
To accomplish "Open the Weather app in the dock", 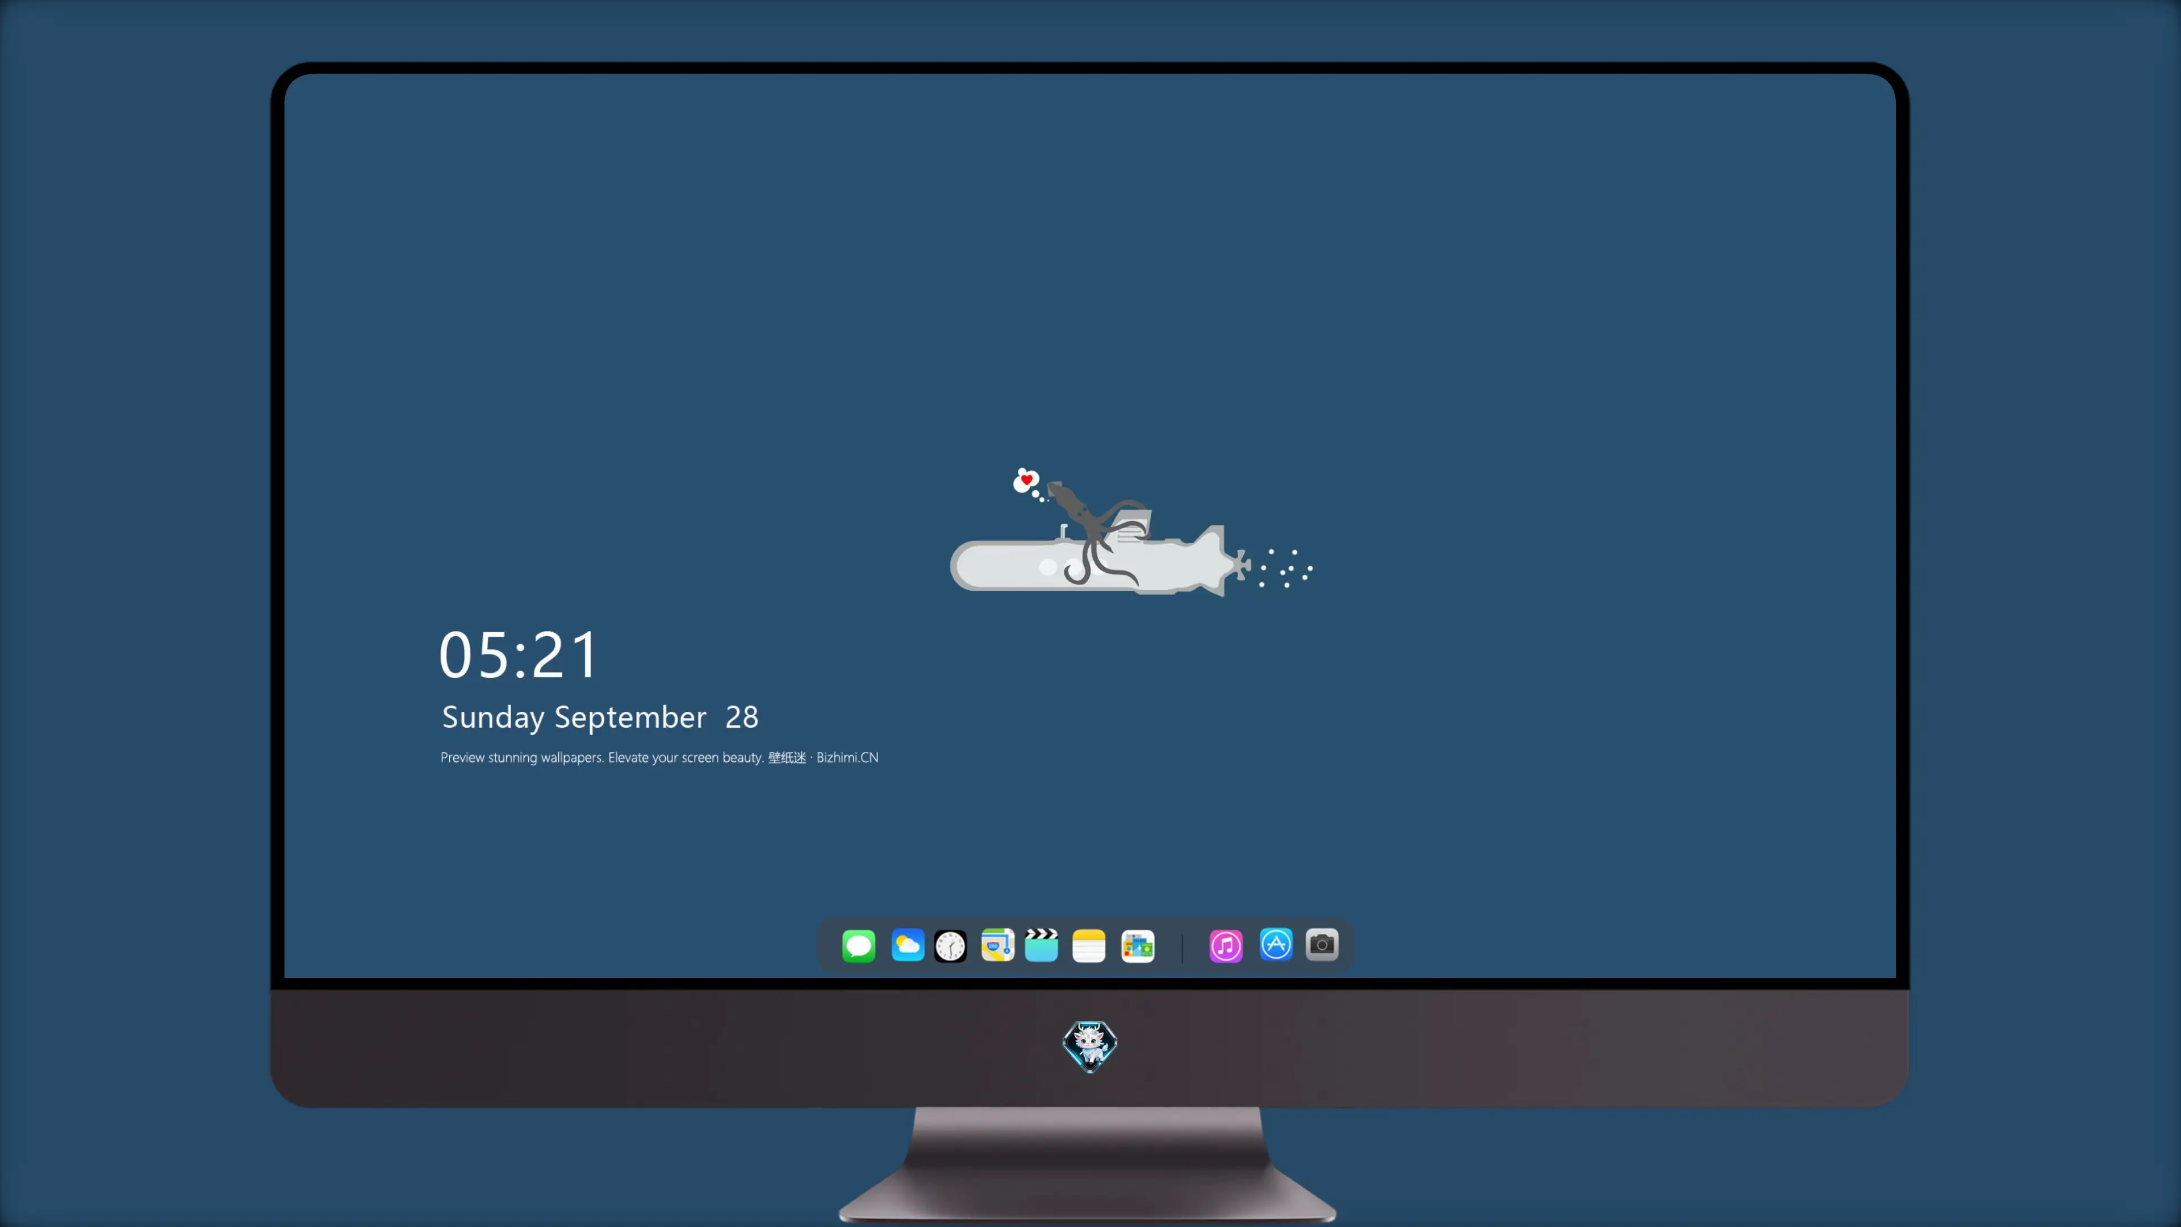I will [x=908, y=945].
